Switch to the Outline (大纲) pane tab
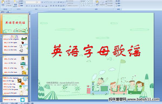 8,12
